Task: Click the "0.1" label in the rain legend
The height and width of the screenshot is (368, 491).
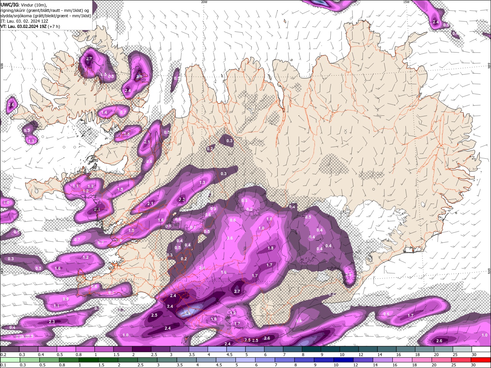Action: pyautogui.click(x=3, y=365)
